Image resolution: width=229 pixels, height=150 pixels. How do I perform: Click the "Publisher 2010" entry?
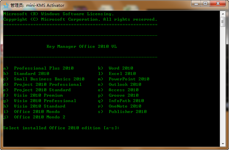128,112
